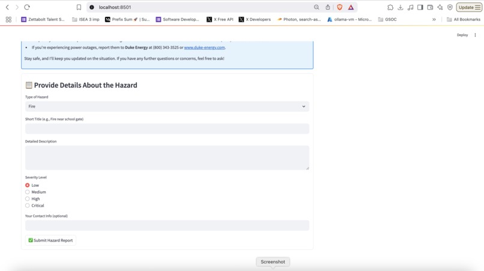
Task: Show more bookmarks with double chevron
Action: [x=434, y=19]
